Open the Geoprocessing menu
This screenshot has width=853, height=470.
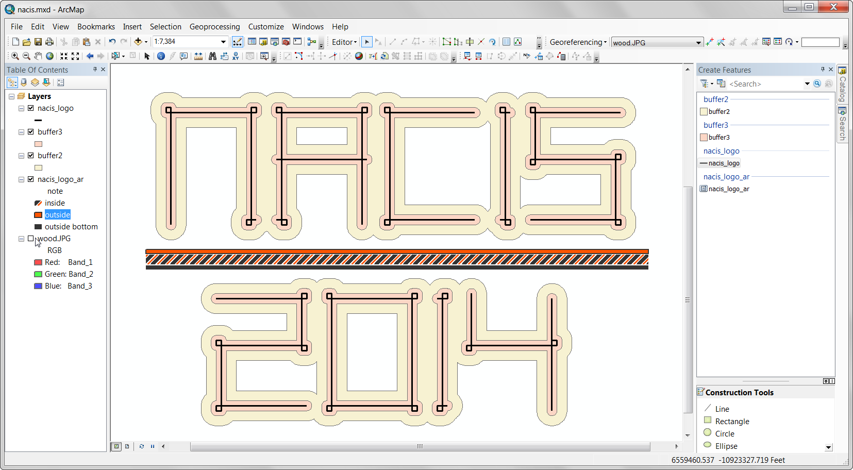[x=214, y=27]
